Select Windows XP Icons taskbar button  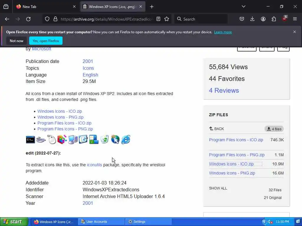tap(54, 222)
